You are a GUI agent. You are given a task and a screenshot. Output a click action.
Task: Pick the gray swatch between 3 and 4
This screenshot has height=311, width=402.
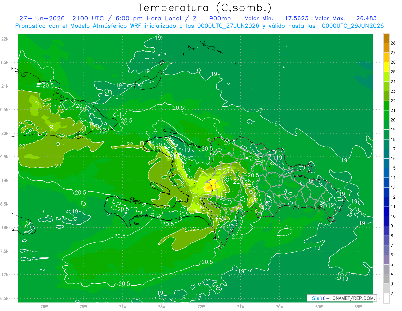tap(386, 279)
